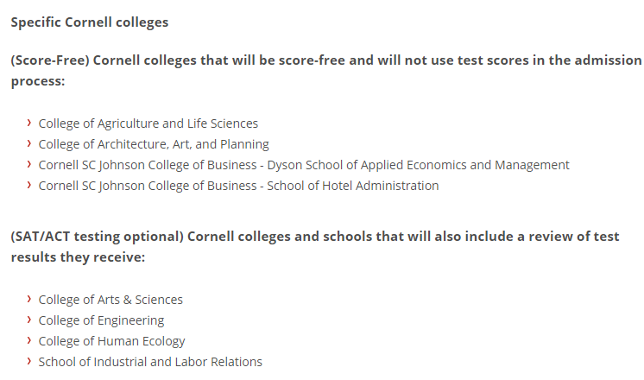The width and height of the screenshot is (644, 380).
Task: Click the Specific Cornell colleges heading
Action: 90,22
